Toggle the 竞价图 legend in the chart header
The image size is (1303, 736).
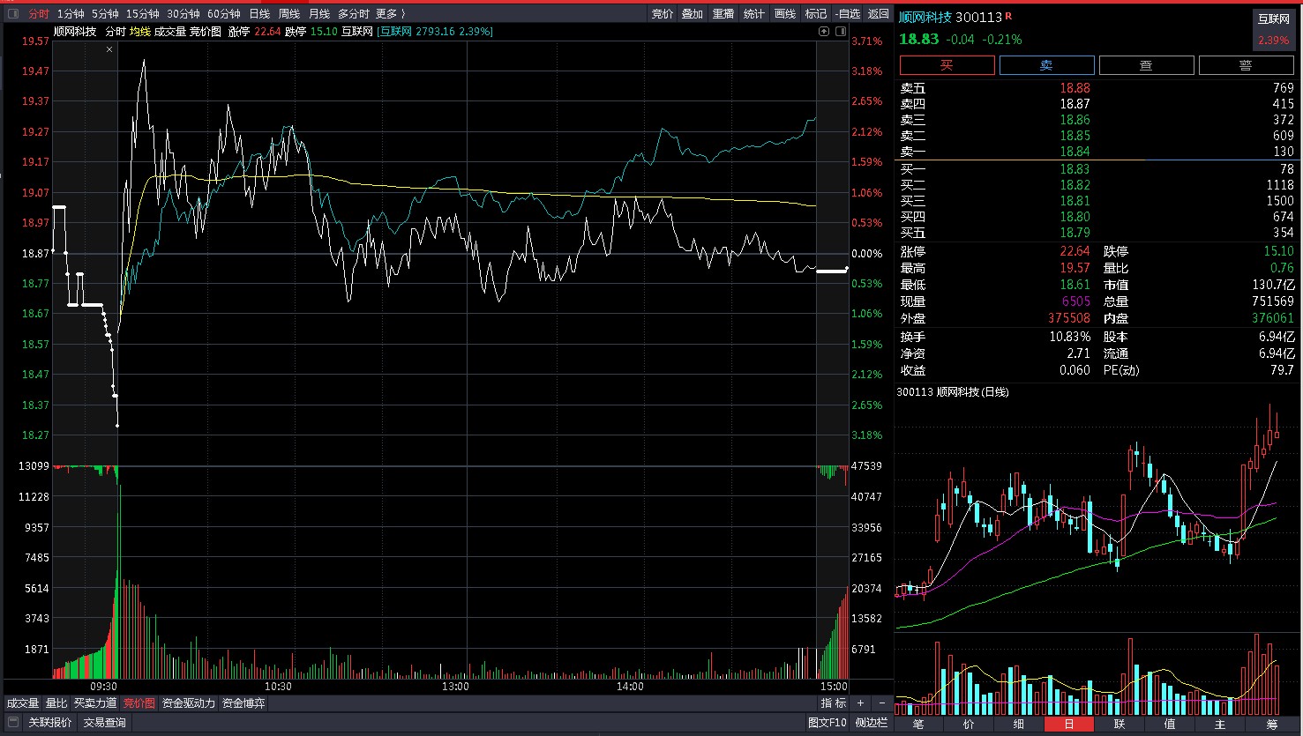coord(206,32)
